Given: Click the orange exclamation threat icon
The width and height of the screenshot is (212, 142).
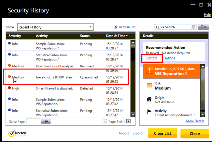Looking at the screenshot, I should (149, 71).
